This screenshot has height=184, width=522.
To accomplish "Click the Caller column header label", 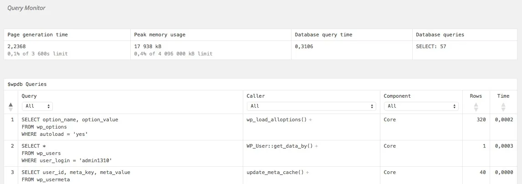I will 256,96.
